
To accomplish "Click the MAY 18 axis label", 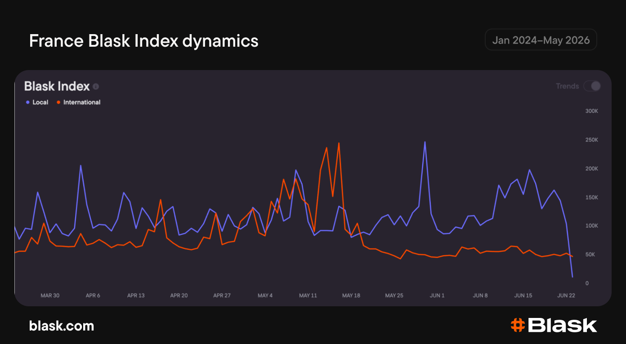I will pos(351,295).
